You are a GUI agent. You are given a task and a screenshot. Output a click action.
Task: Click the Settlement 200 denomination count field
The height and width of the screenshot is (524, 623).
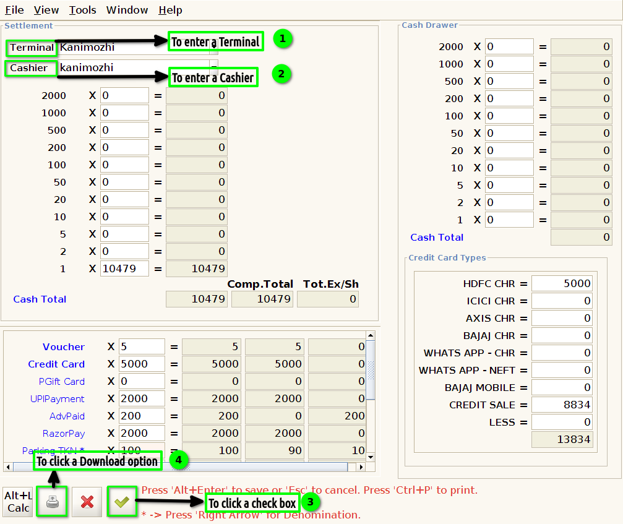124,147
